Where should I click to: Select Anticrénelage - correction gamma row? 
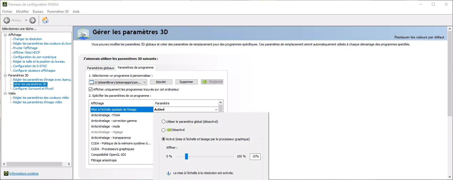(x=121, y=121)
